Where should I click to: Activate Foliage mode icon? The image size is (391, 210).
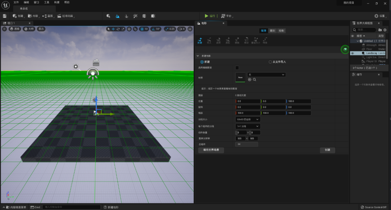click(126, 16)
